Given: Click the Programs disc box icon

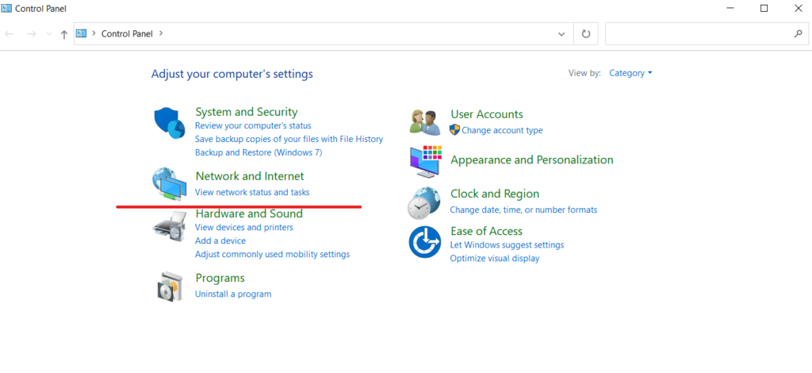Looking at the screenshot, I should point(170,286).
